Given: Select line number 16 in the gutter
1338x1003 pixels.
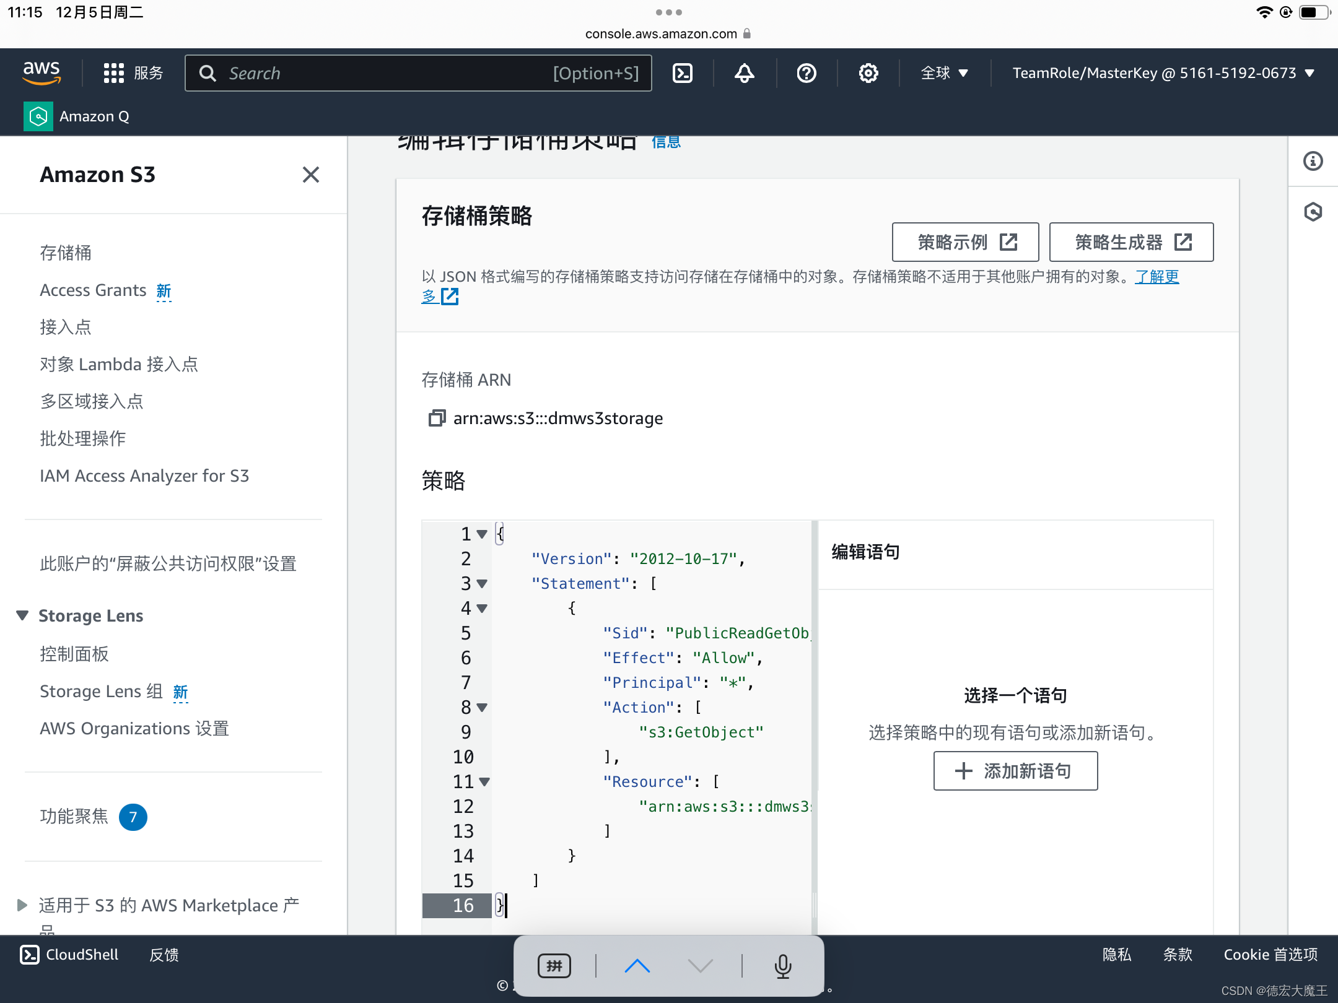Looking at the screenshot, I should point(463,905).
